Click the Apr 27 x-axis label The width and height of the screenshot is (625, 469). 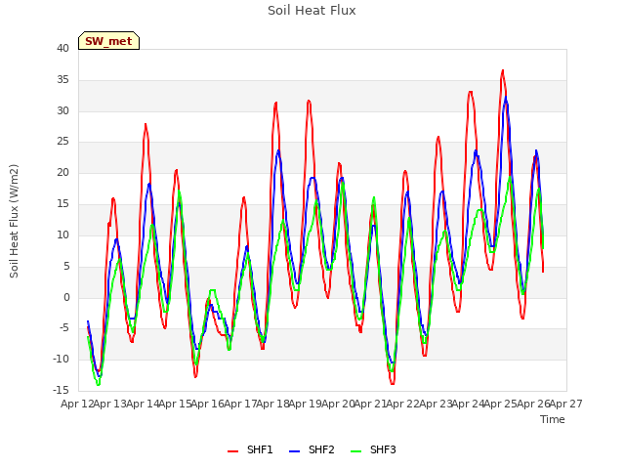(x=566, y=404)
